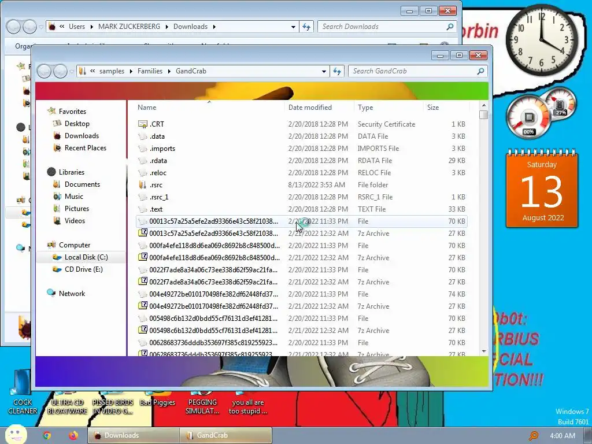592x444 pixels.
Task: Click the CPU meter gadget
Action: [529, 117]
